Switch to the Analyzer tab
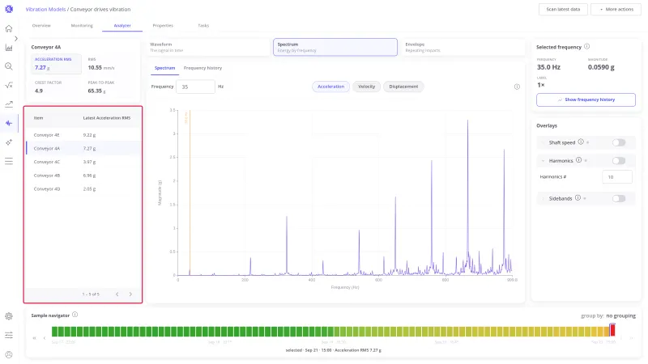The image size is (648, 364). (x=122, y=26)
